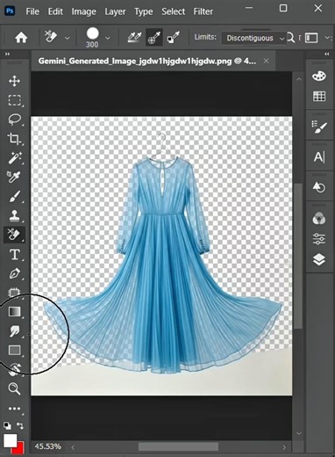
Task: Open the File menu
Action: 32,11
